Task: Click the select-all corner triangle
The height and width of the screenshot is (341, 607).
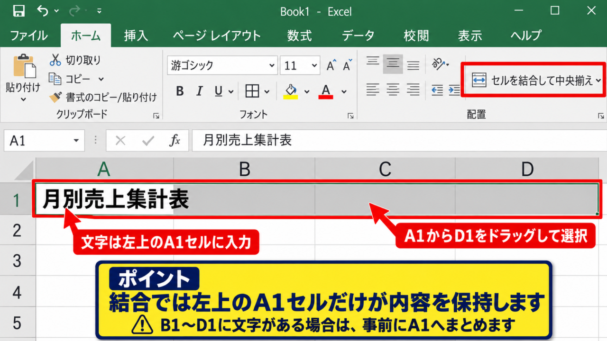Action: [25, 171]
